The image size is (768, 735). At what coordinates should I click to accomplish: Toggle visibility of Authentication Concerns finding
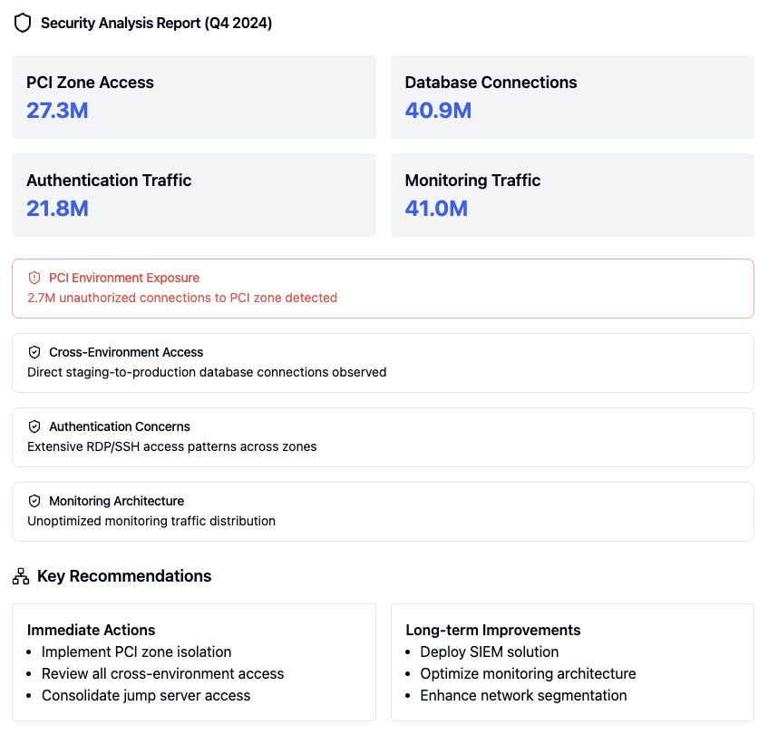tap(382, 436)
